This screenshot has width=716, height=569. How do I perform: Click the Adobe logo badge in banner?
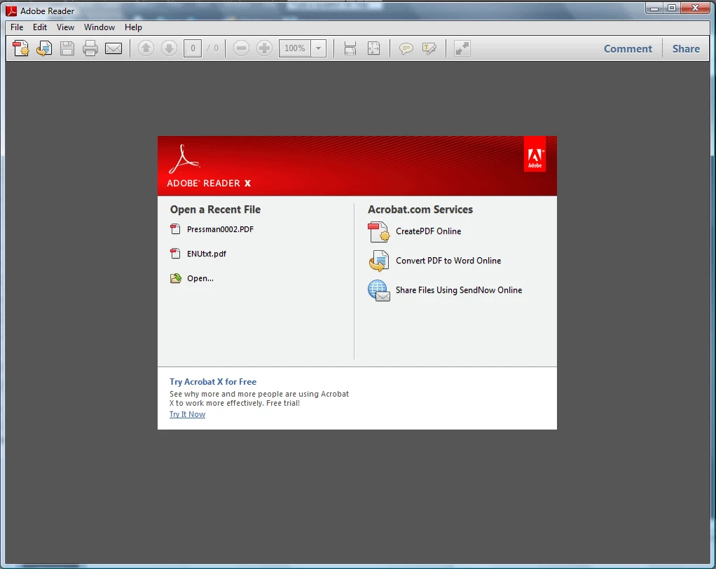(535, 154)
